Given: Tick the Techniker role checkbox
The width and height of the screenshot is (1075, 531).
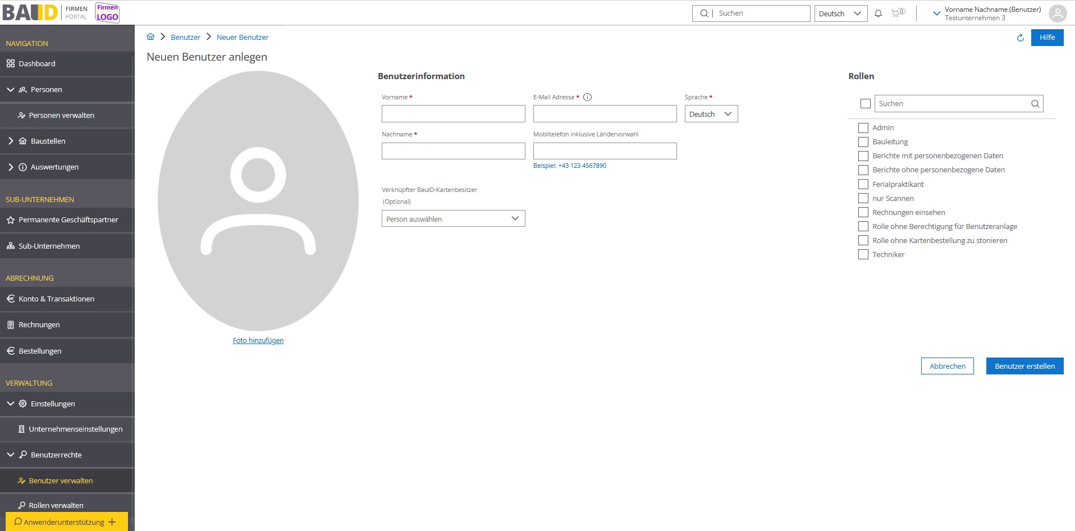Looking at the screenshot, I should tap(863, 255).
